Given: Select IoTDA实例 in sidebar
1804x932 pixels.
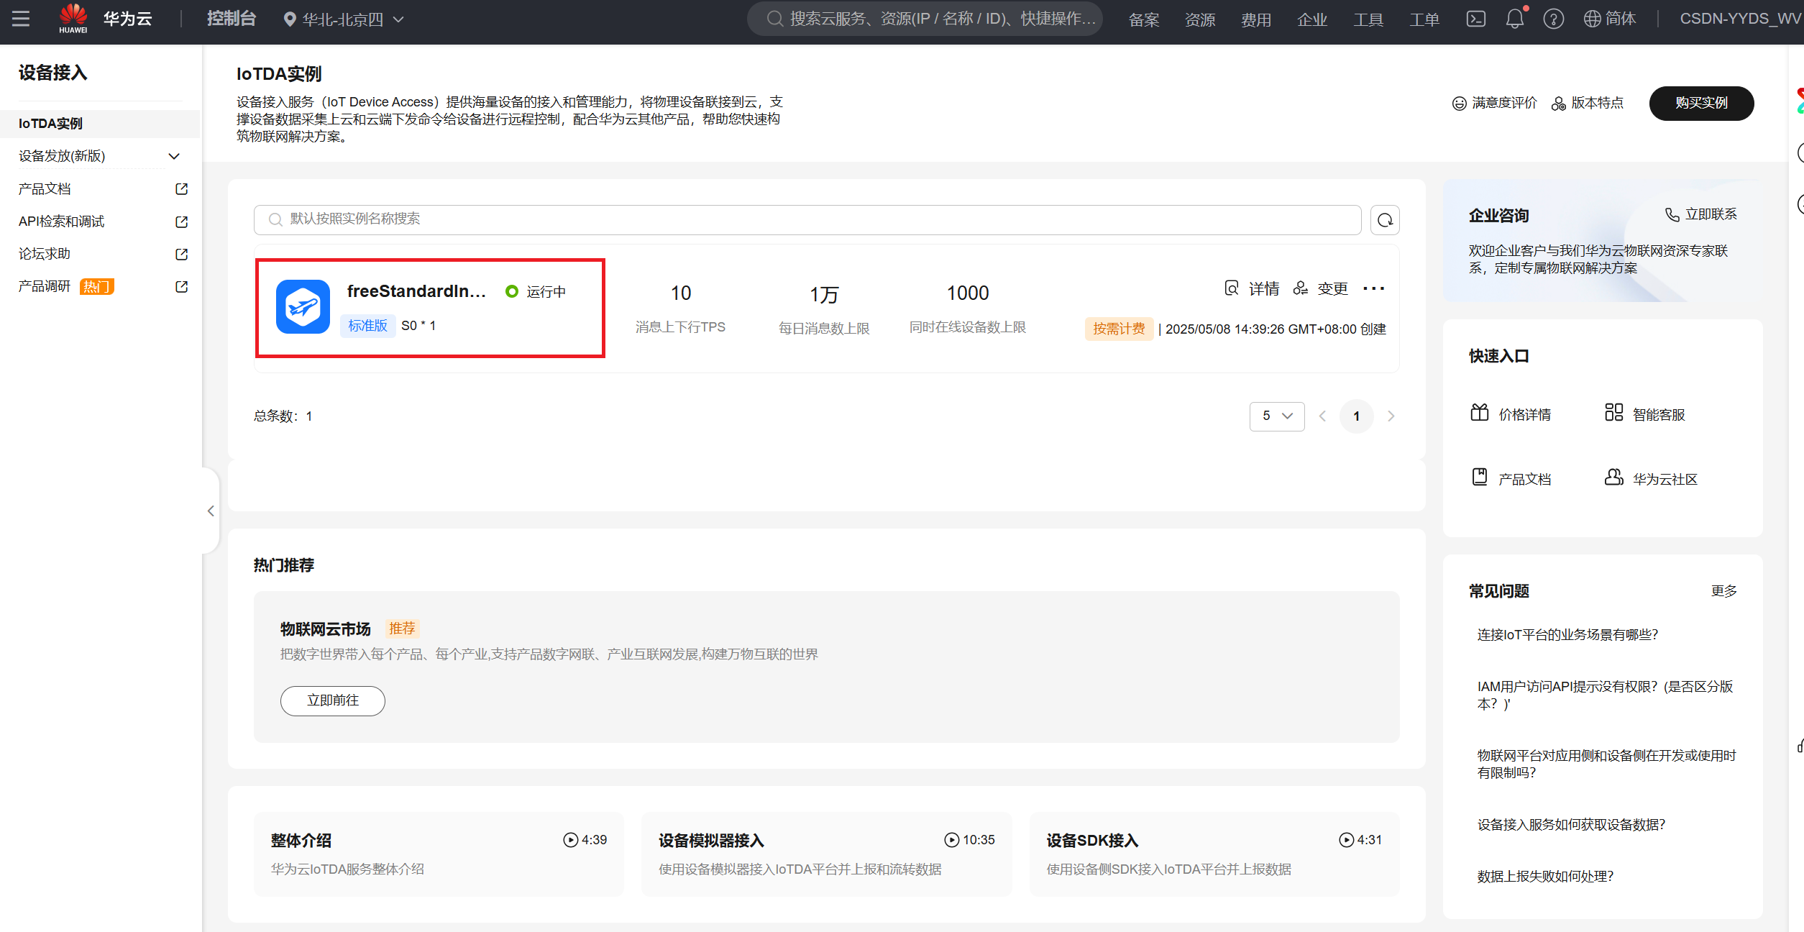Looking at the screenshot, I should (99, 124).
